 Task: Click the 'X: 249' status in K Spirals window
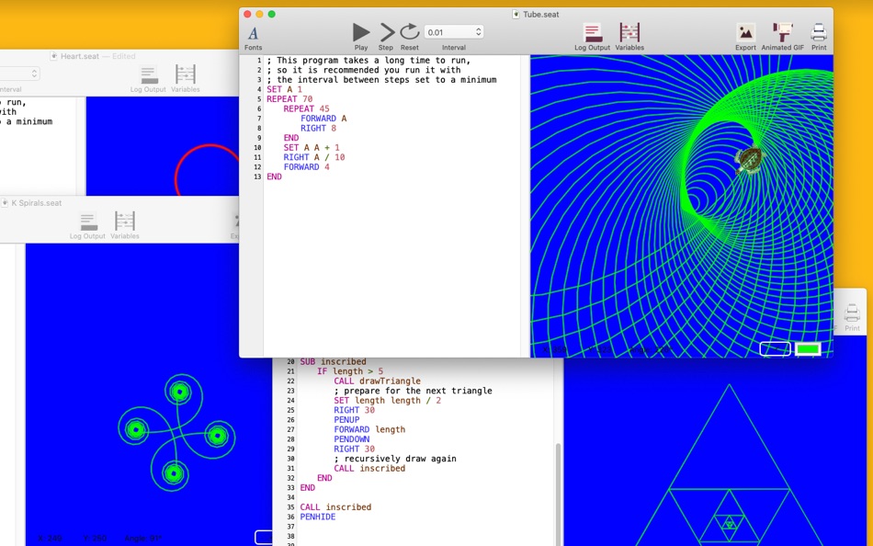50,539
